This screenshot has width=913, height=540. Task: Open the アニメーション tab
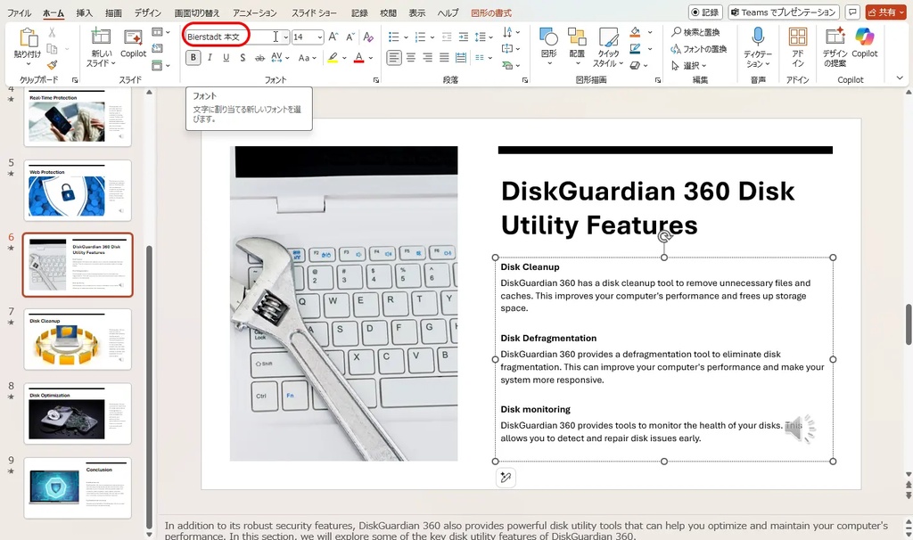click(x=255, y=12)
